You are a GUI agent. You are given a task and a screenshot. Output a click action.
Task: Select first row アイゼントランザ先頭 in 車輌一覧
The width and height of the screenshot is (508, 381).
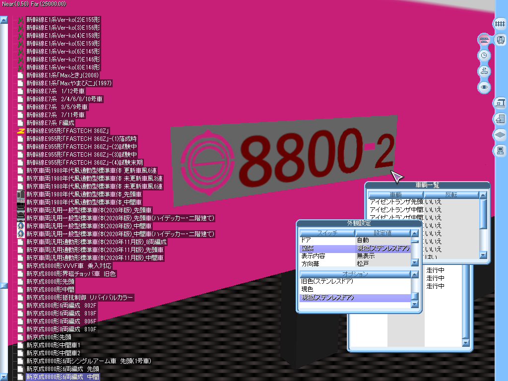click(424, 202)
